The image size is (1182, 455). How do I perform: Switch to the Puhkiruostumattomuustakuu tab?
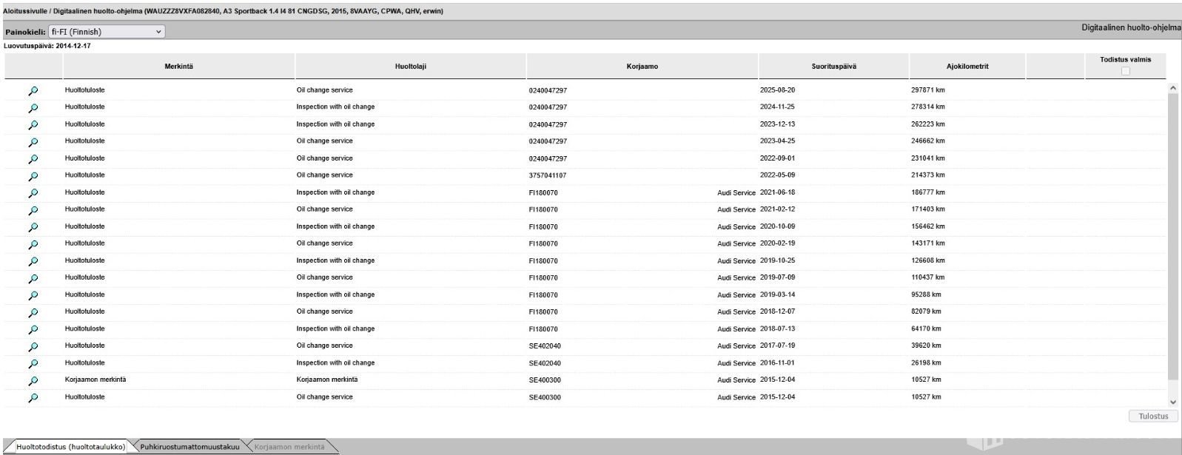[x=189, y=447]
